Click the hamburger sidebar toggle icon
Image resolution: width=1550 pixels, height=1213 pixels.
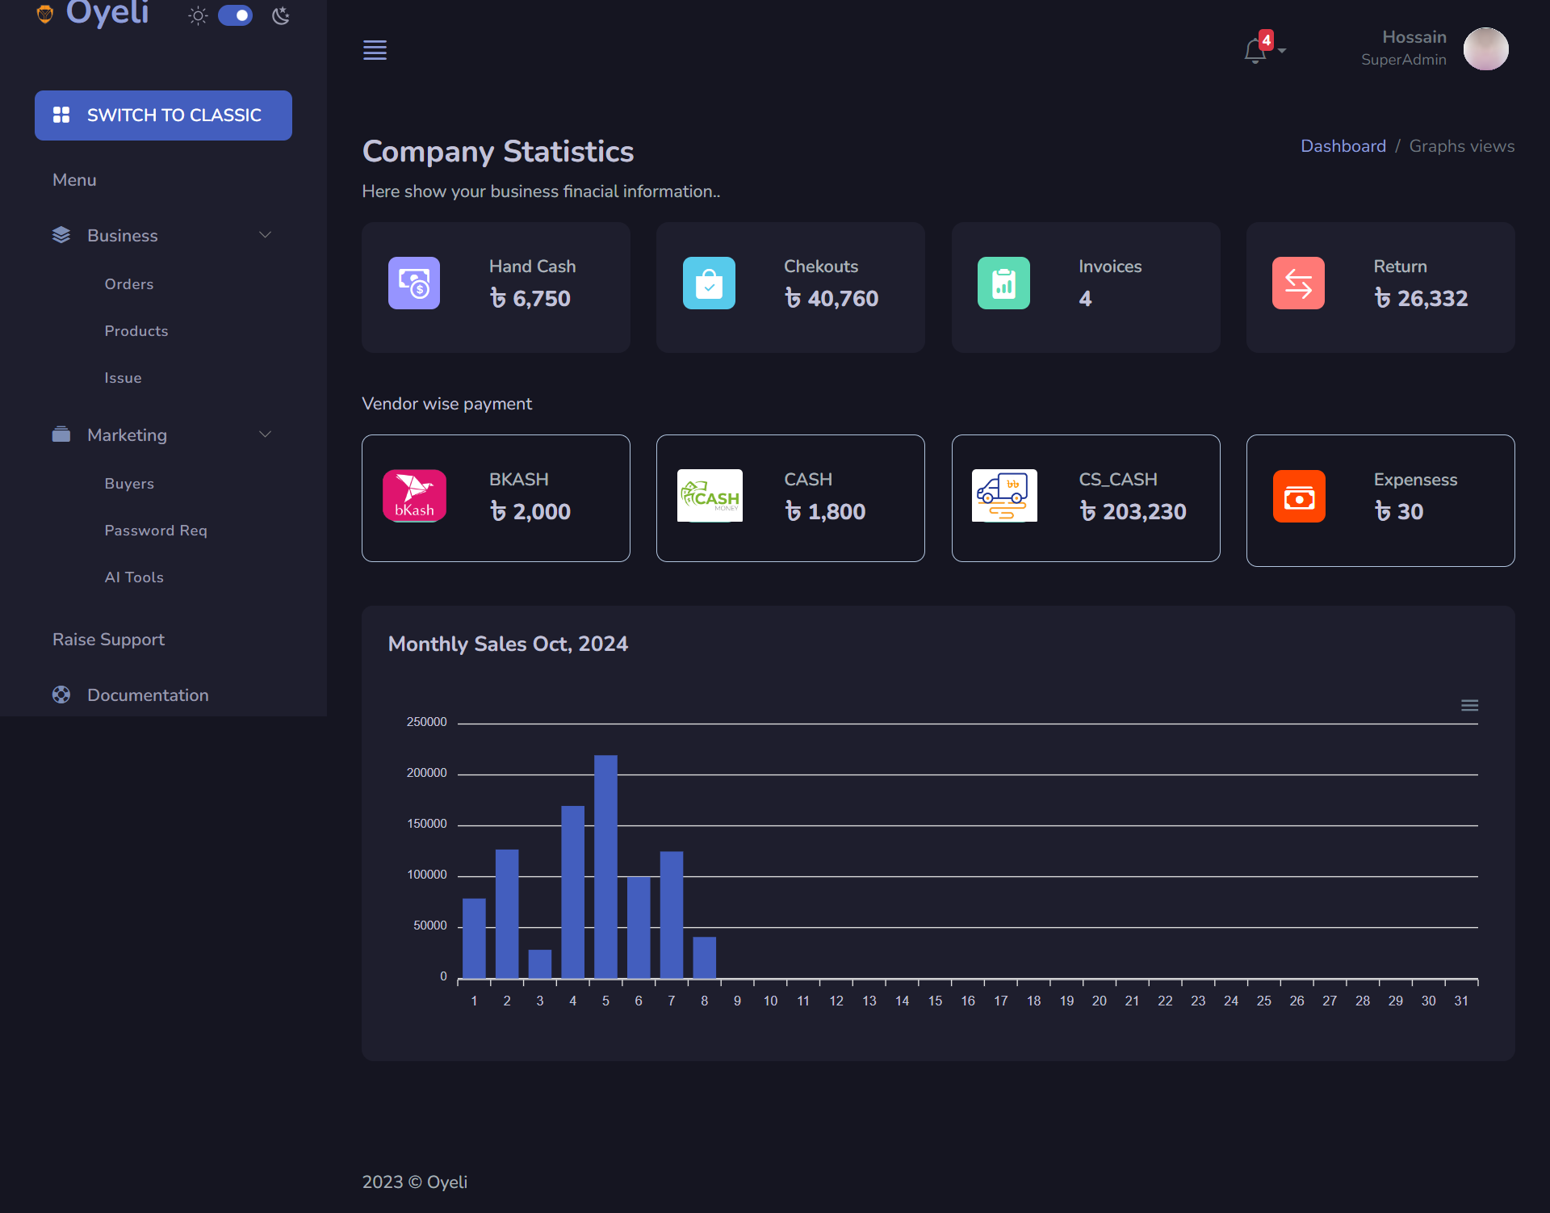coord(375,50)
